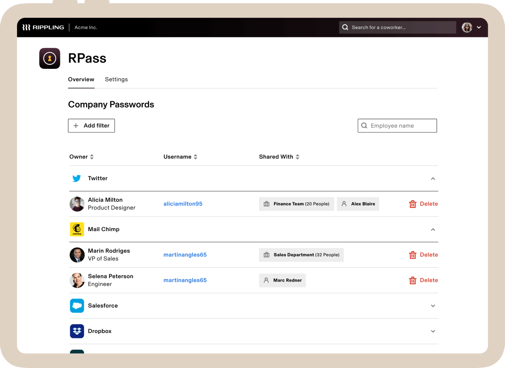Sort by Owner column arrows

click(x=92, y=157)
